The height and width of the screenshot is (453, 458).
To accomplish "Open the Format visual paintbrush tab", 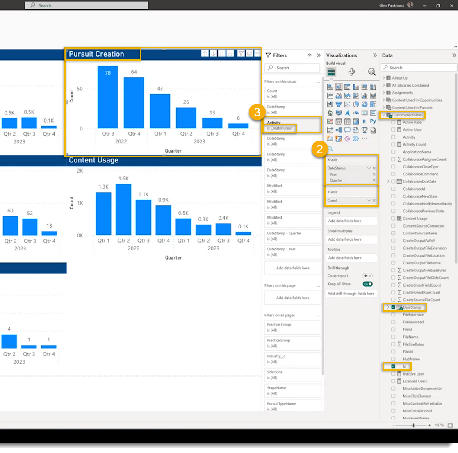I will click(x=351, y=72).
